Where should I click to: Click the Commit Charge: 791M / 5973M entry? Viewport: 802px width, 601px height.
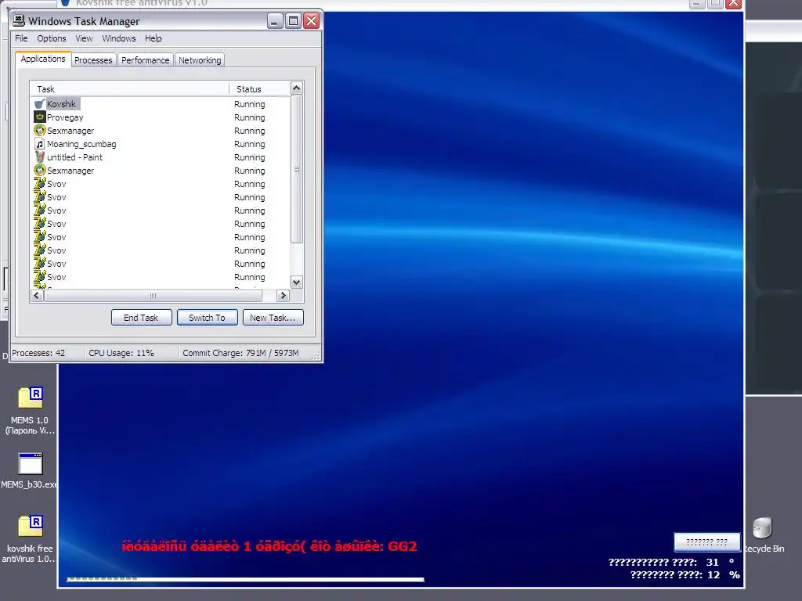click(240, 353)
